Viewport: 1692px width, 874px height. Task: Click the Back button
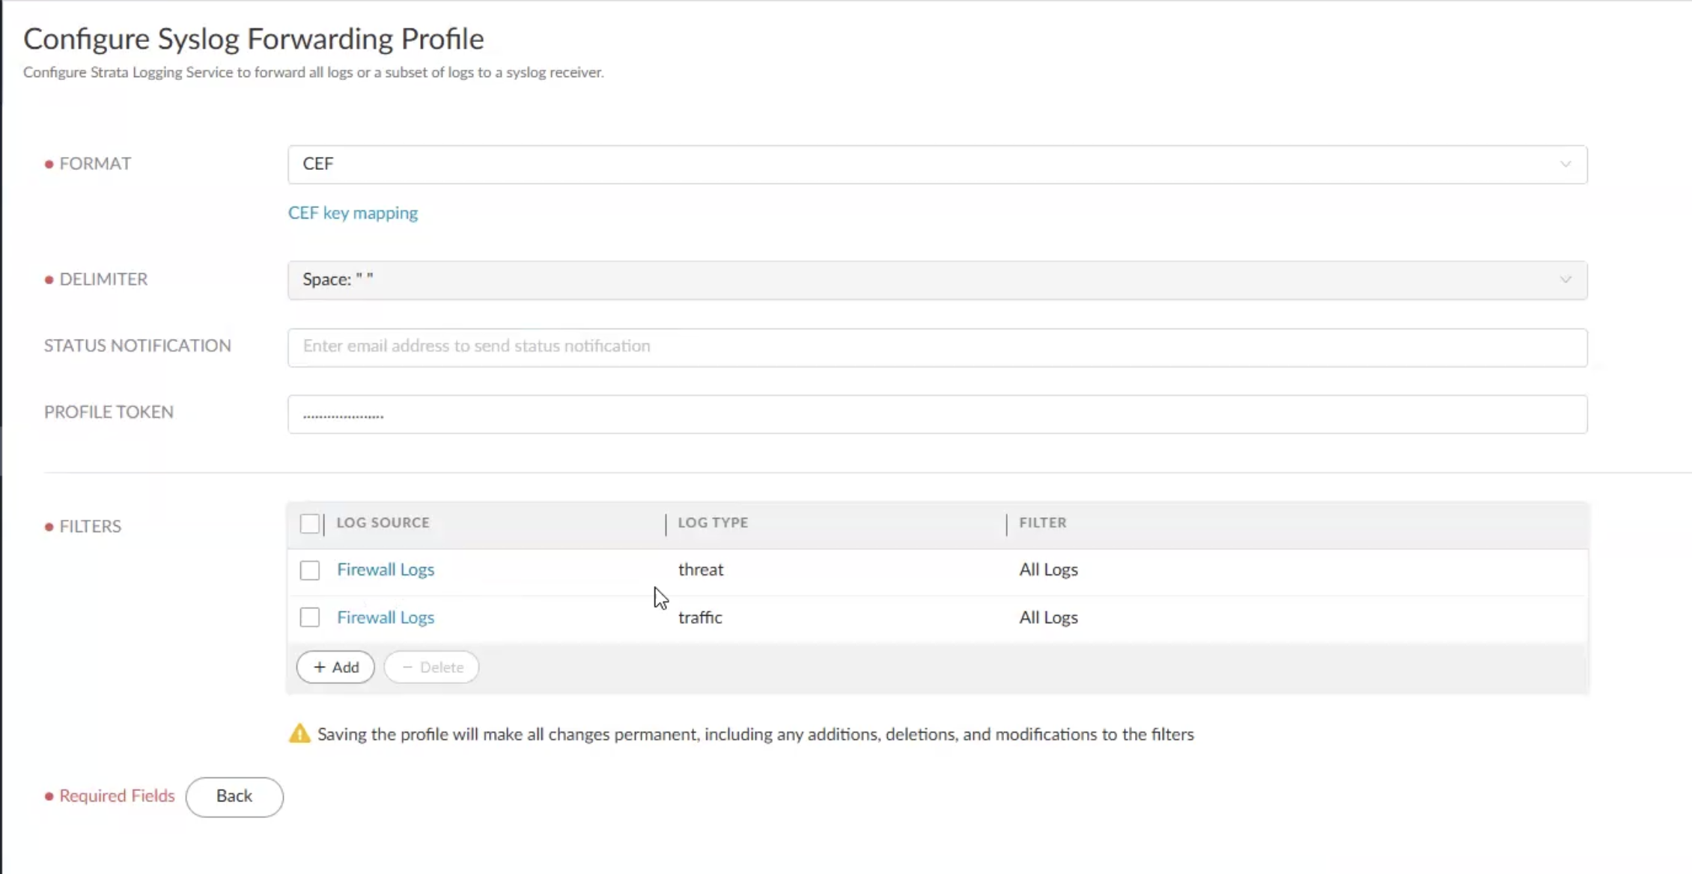click(234, 796)
